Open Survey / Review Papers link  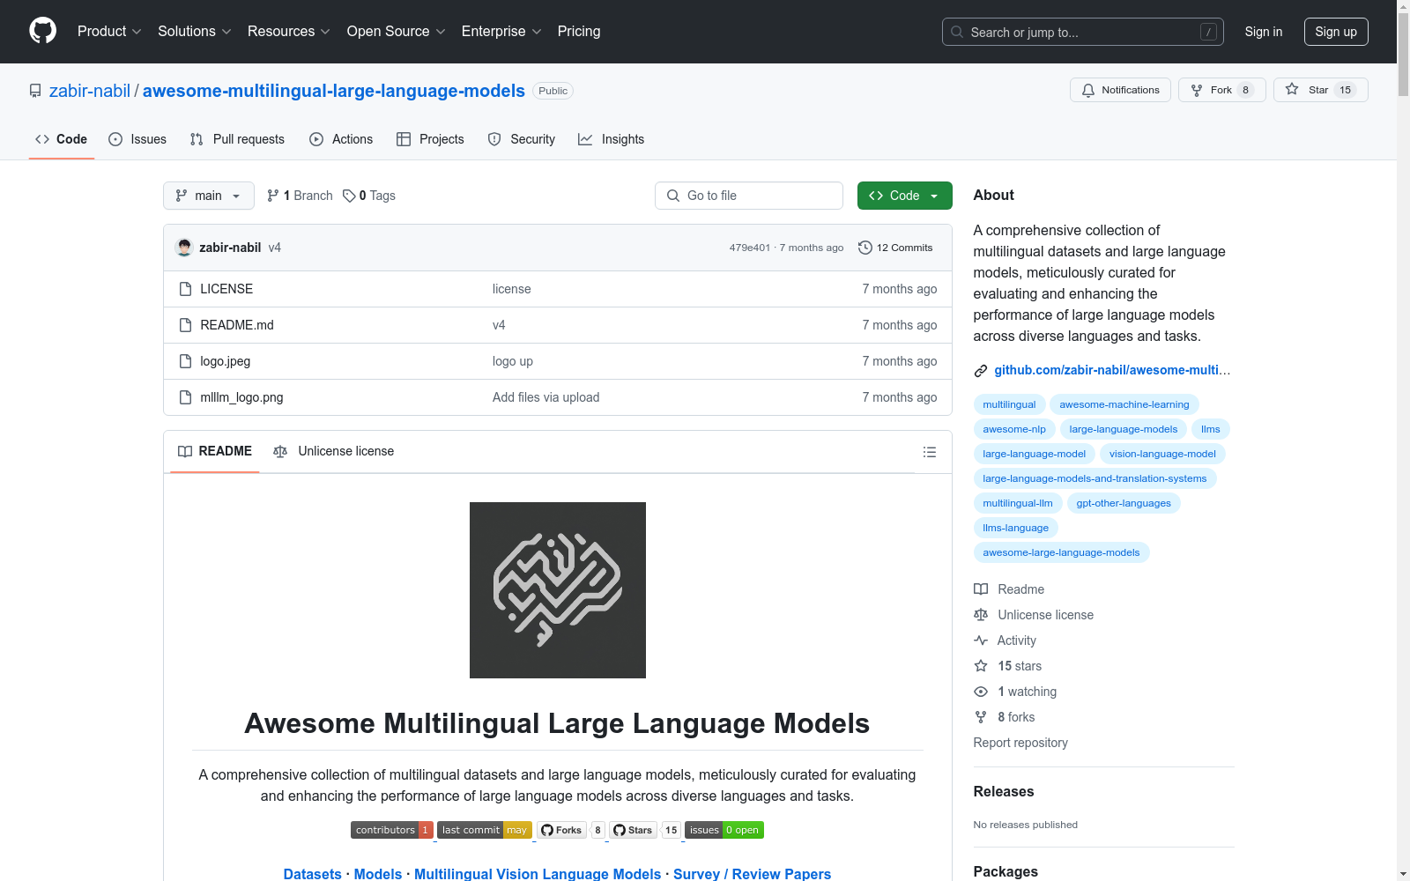[x=752, y=873]
